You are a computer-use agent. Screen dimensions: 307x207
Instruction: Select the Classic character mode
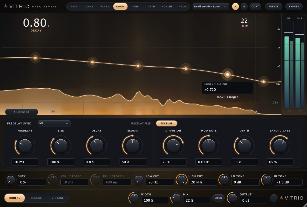click(36, 198)
